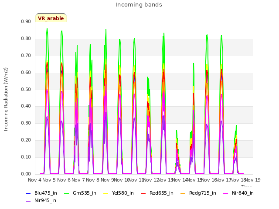Click the 0.50 y-axis tick label
279x209 pixels.
(26, 89)
